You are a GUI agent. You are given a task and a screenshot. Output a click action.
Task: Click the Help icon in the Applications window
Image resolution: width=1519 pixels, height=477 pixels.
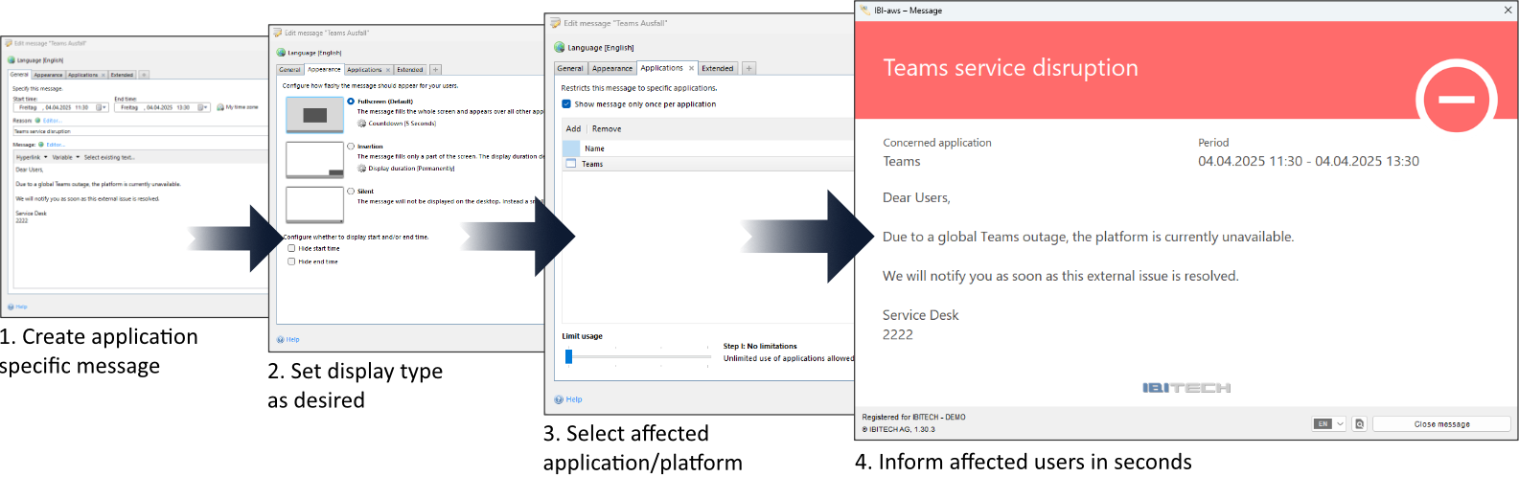click(x=559, y=399)
